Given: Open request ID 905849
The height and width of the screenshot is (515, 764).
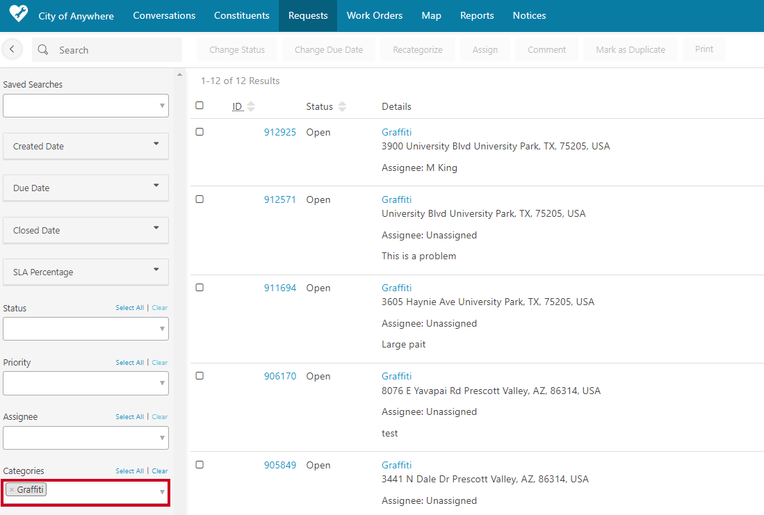Looking at the screenshot, I should click(x=280, y=465).
